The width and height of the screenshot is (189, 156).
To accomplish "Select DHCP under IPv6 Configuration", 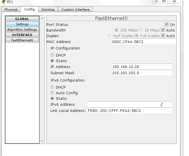I will (52, 87).
